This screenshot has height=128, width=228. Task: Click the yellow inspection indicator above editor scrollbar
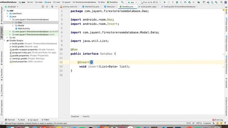[223, 10]
